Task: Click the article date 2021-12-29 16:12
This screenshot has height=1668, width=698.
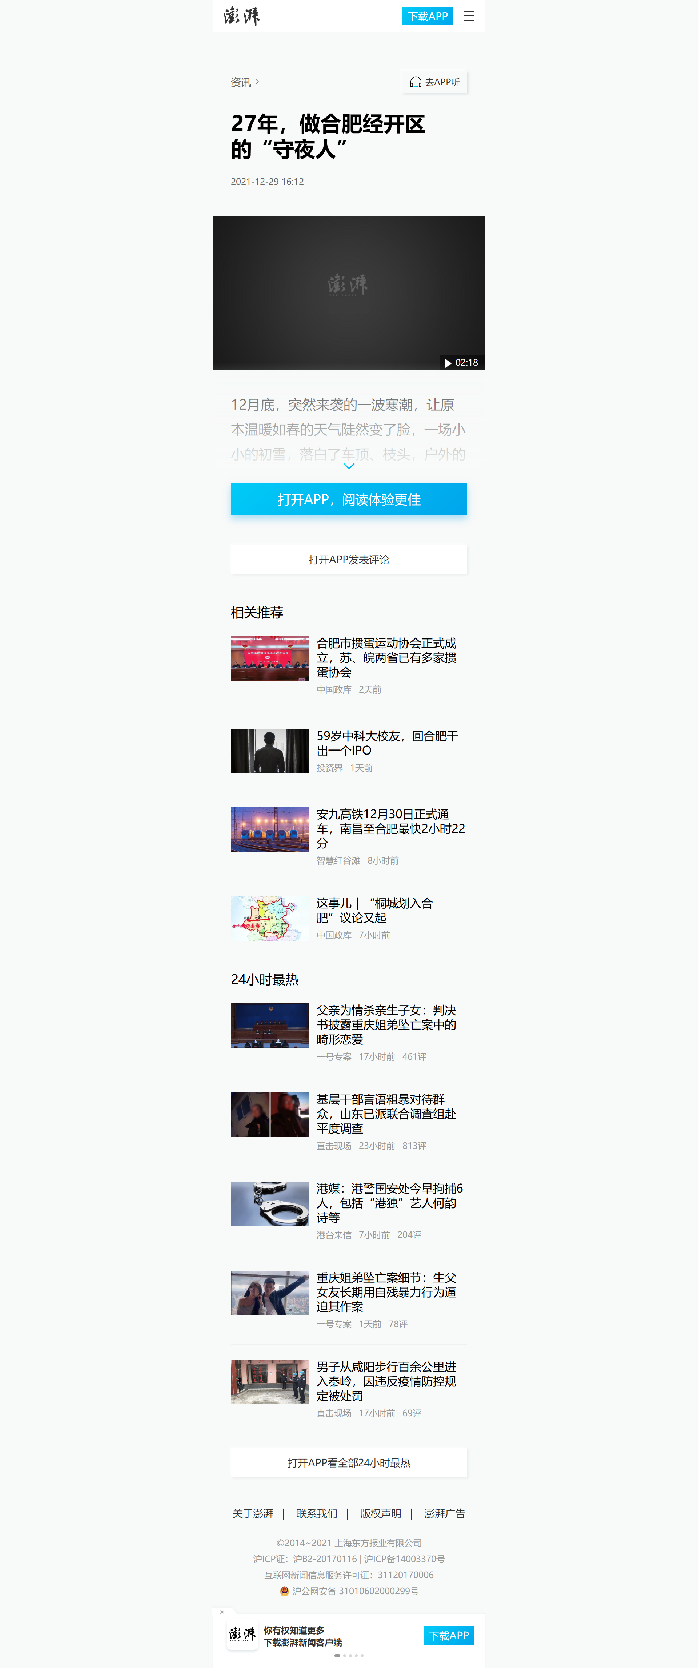Action: (267, 181)
